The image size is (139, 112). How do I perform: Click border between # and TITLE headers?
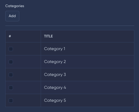click(x=41, y=36)
